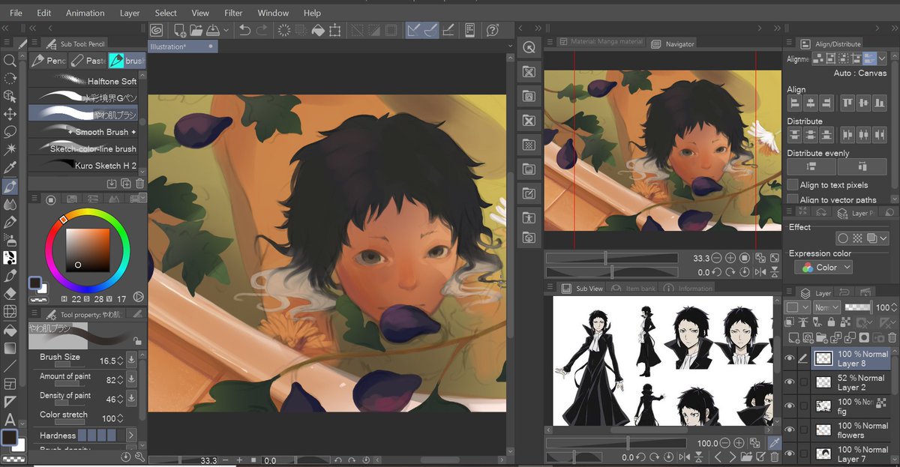Click the Redo arrow in command bar
900x467 pixels.
tap(262, 30)
